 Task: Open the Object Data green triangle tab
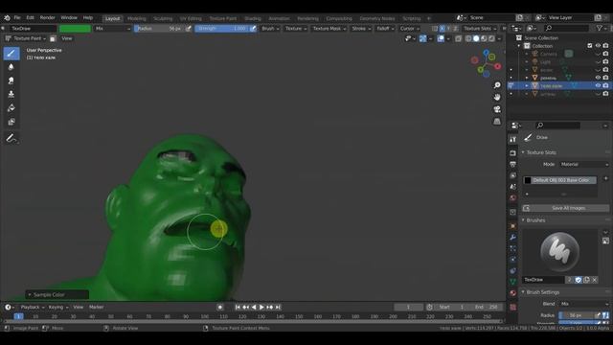pos(513,282)
